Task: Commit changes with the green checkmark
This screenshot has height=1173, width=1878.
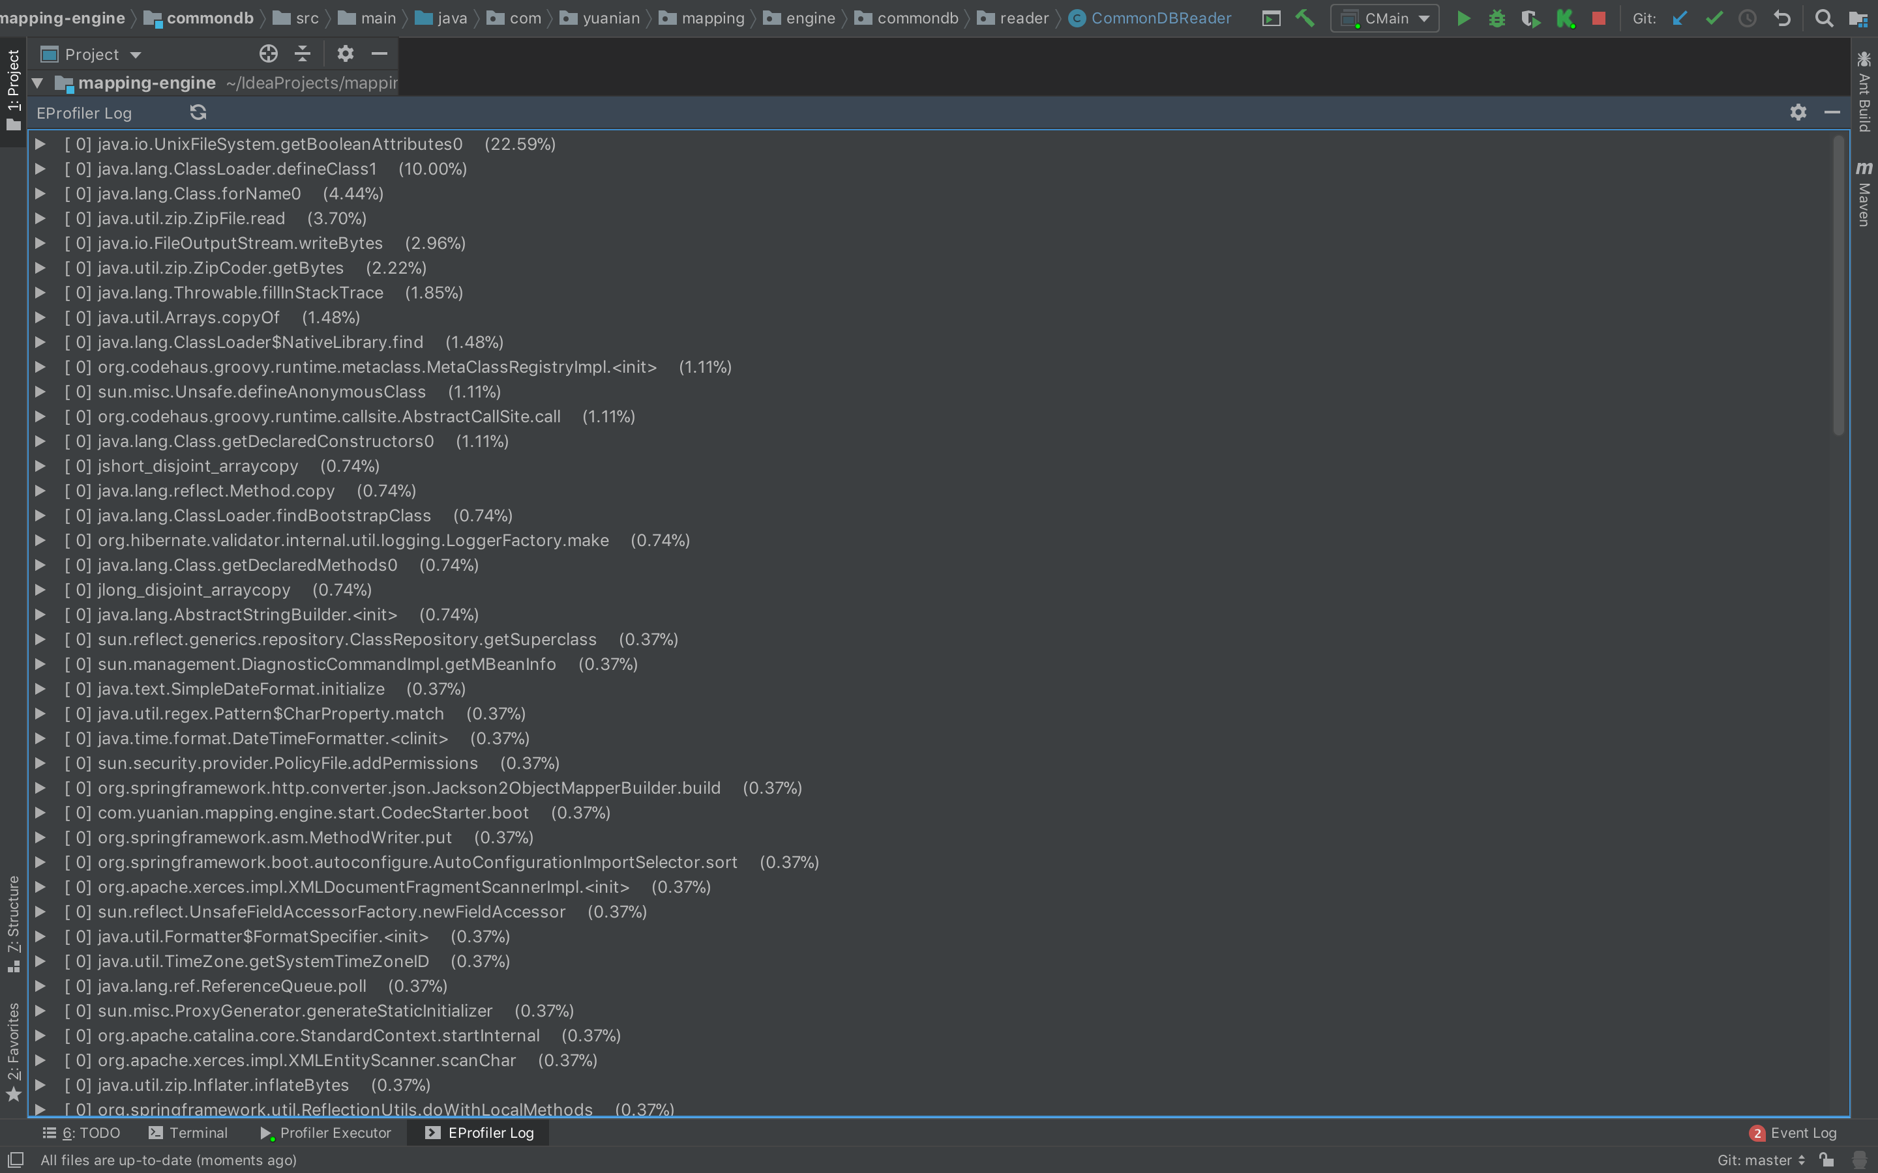Action: point(1714,19)
